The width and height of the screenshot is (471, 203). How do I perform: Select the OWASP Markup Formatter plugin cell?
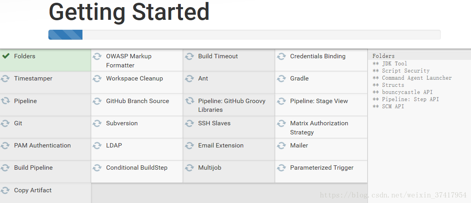(137, 60)
